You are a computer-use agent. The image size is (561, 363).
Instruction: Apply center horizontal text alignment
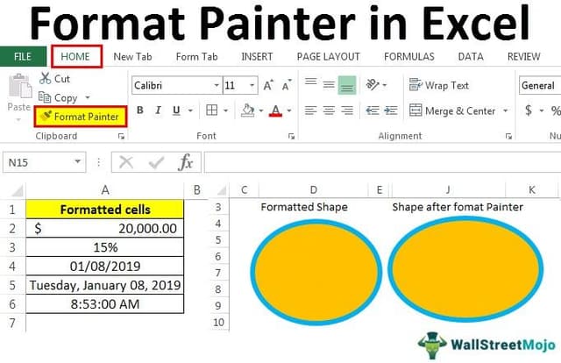pyautogui.click(x=329, y=111)
